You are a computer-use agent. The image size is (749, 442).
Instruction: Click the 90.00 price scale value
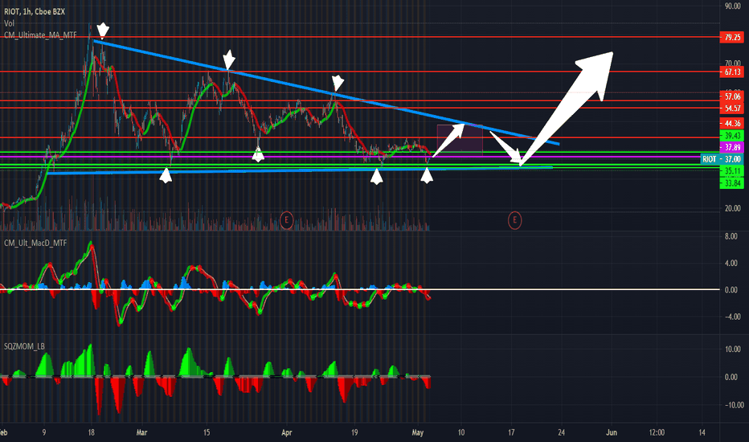click(x=732, y=6)
